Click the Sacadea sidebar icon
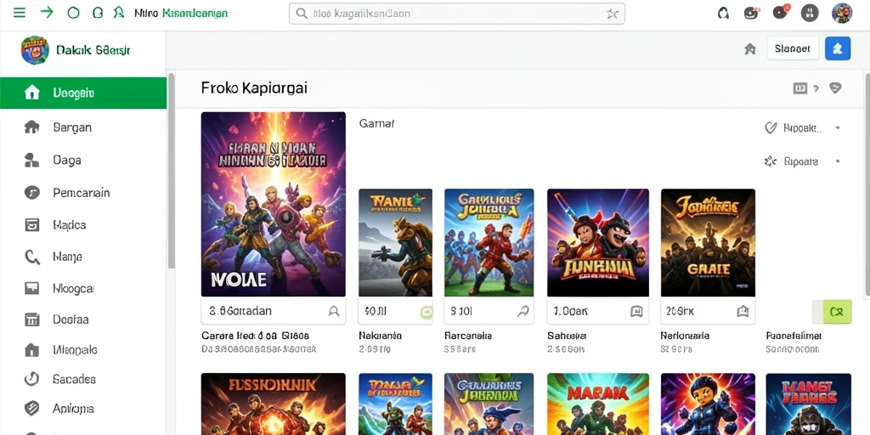Screen dimensions: 870x435 point(31,379)
